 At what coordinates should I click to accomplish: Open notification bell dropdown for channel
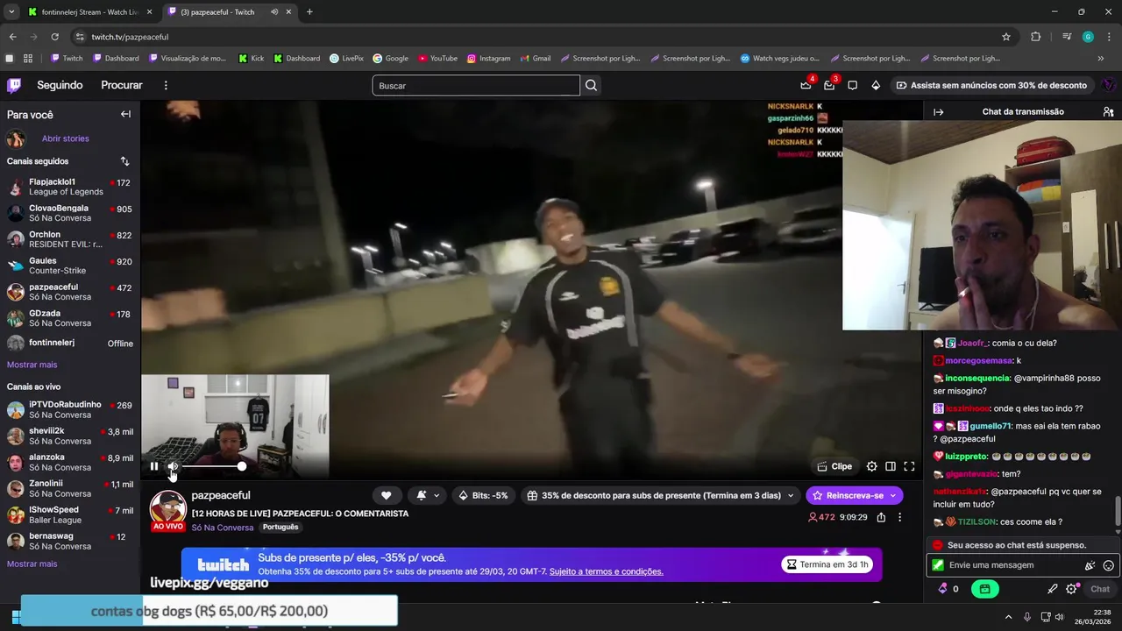[x=428, y=495]
